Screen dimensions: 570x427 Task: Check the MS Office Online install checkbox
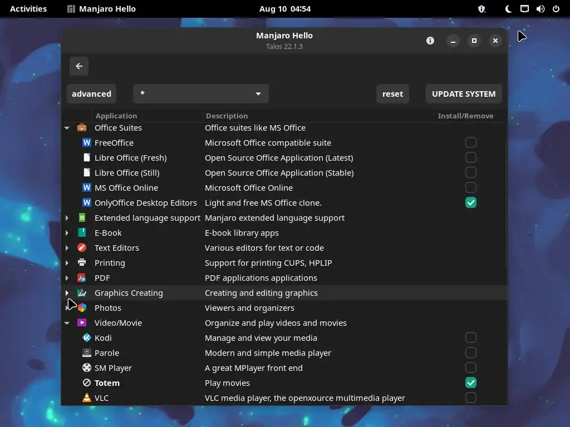(471, 187)
